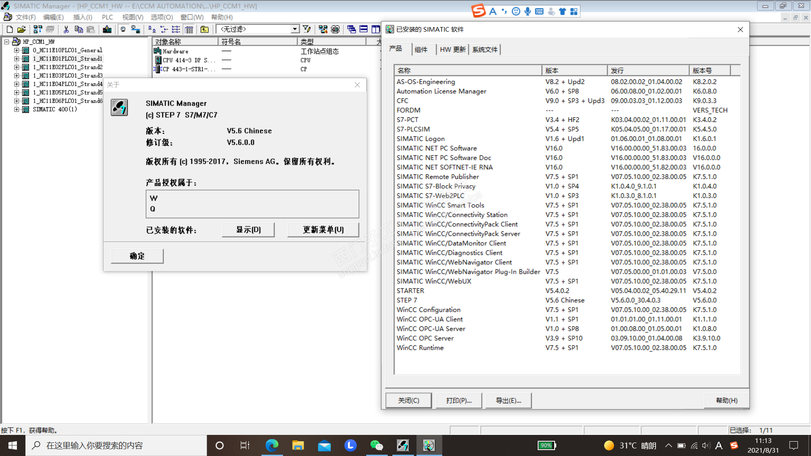Click the Open project folder icon
811x456 pixels.
click(22, 29)
